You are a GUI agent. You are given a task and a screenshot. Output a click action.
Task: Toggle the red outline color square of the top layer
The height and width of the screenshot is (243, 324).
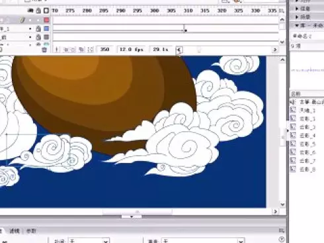(46, 20)
